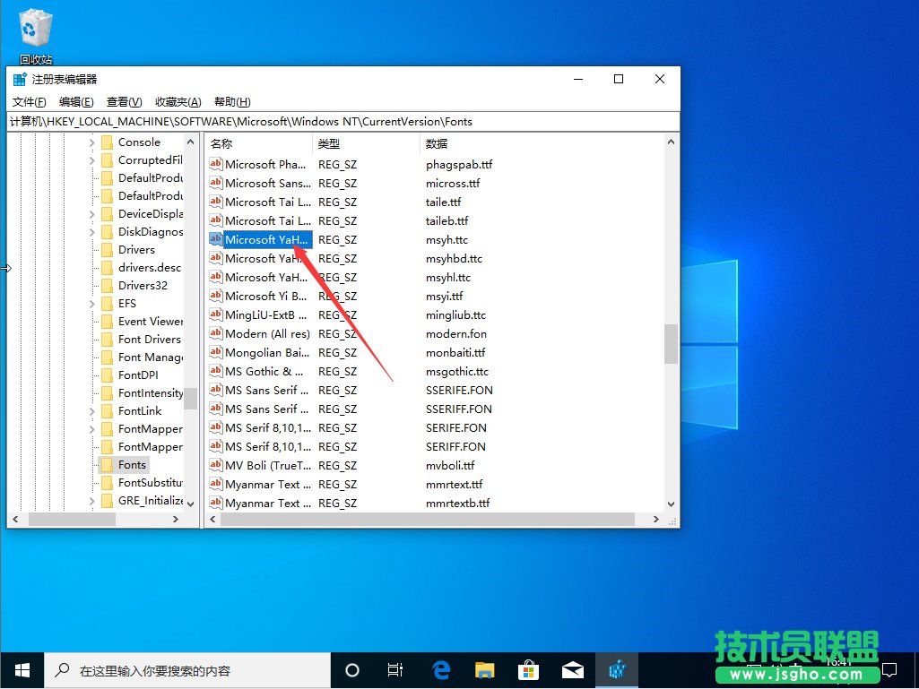This screenshot has height=689, width=919.
Task: Expand the EFS registry key
Action: click(x=91, y=303)
